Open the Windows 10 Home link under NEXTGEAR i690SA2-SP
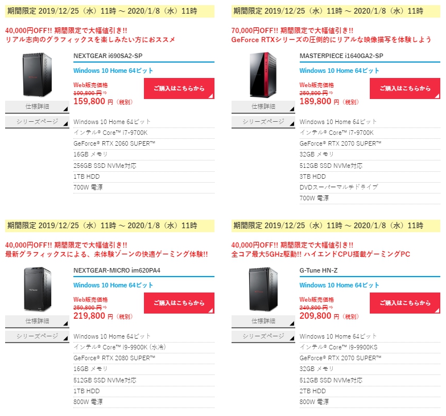This screenshot has height=416, width=446. tap(113, 71)
